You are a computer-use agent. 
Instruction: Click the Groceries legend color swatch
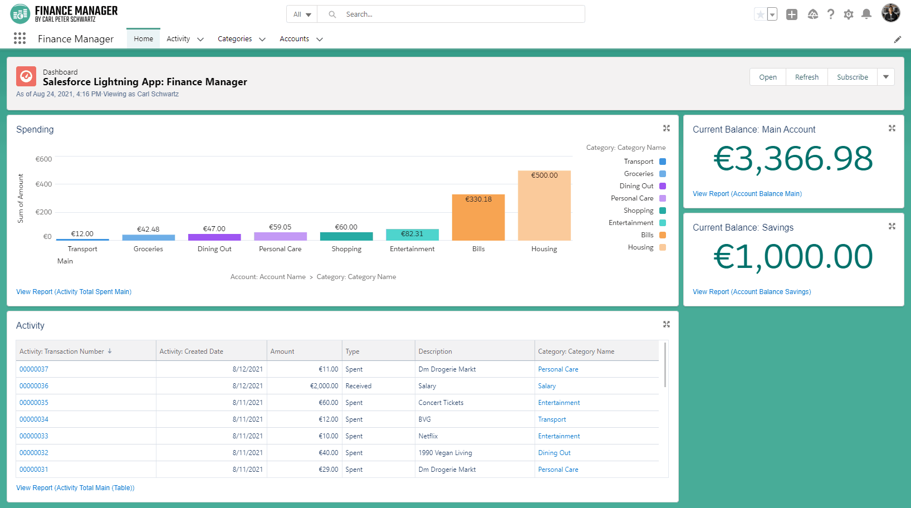(x=663, y=174)
